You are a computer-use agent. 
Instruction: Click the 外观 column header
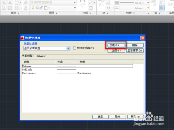click(x=66, y=62)
